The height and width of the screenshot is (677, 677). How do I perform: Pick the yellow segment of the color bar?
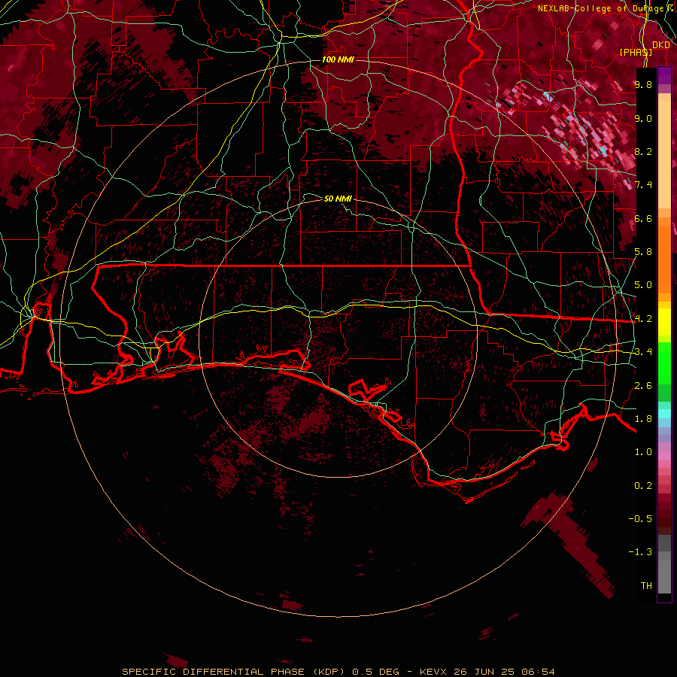coord(664,322)
